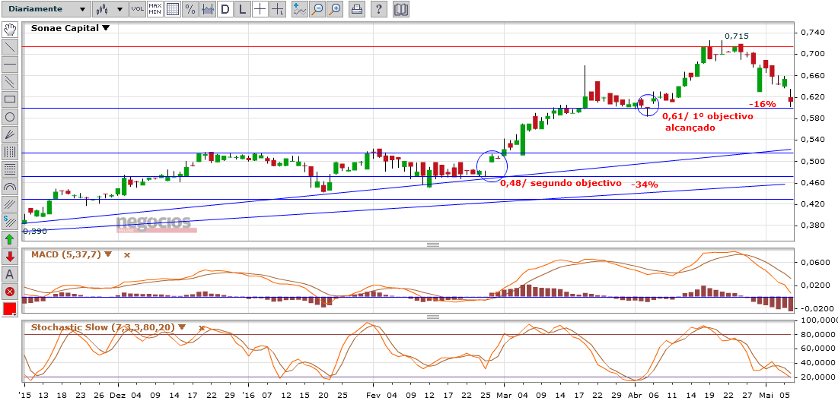This screenshot has width=838, height=407.
Task: Select the circle drawing tool
Action: coord(10,117)
